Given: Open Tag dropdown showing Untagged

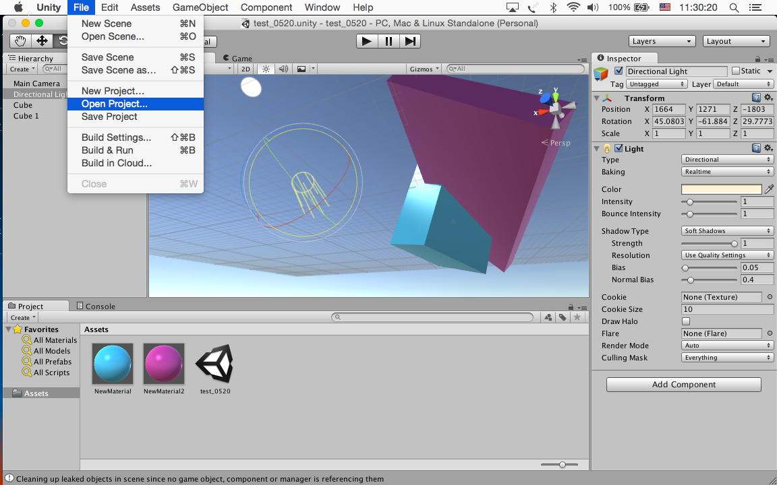Looking at the screenshot, I should tap(656, 84).
